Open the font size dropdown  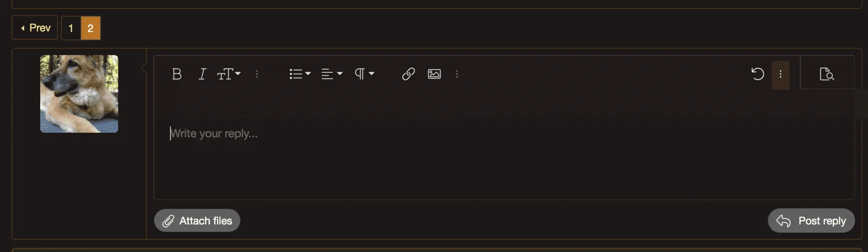coord(229,74)
